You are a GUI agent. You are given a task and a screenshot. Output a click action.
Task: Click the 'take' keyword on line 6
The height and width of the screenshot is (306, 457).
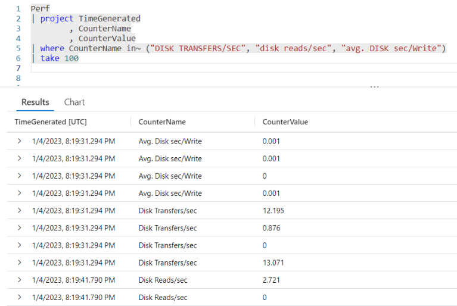pos(50,58)
